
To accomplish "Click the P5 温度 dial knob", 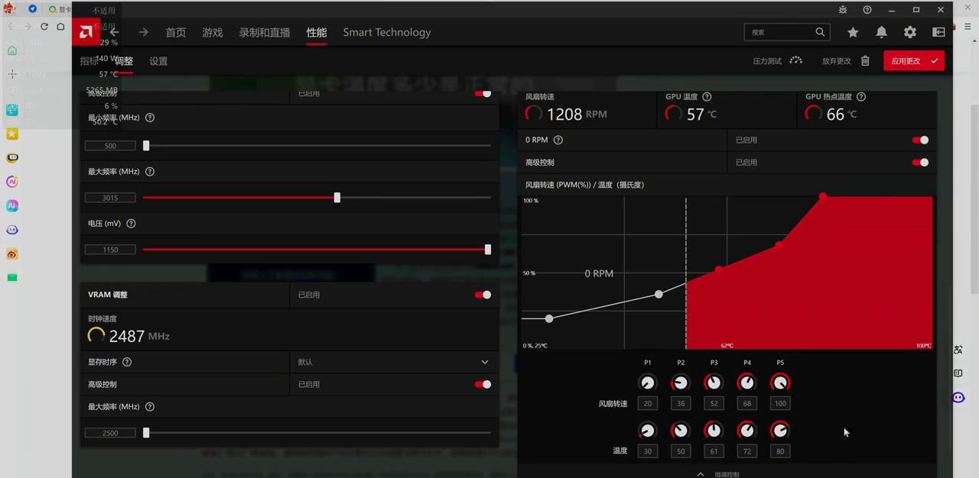I will [780, 431].
